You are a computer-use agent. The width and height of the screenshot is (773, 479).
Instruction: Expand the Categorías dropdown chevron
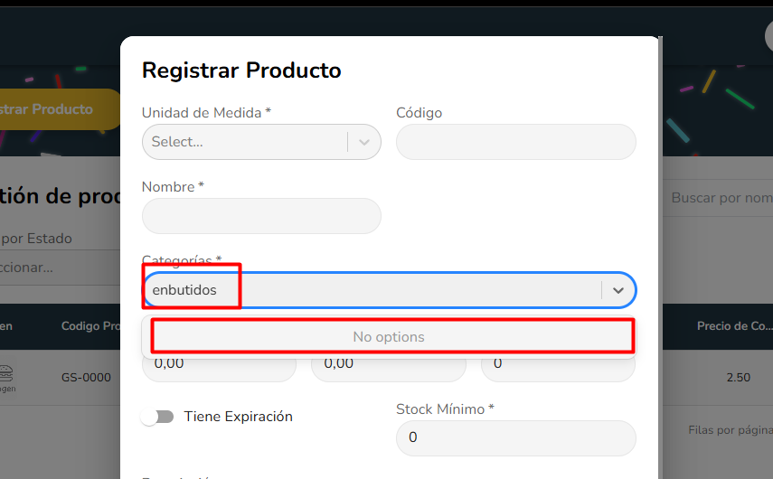tap(618, 290)
